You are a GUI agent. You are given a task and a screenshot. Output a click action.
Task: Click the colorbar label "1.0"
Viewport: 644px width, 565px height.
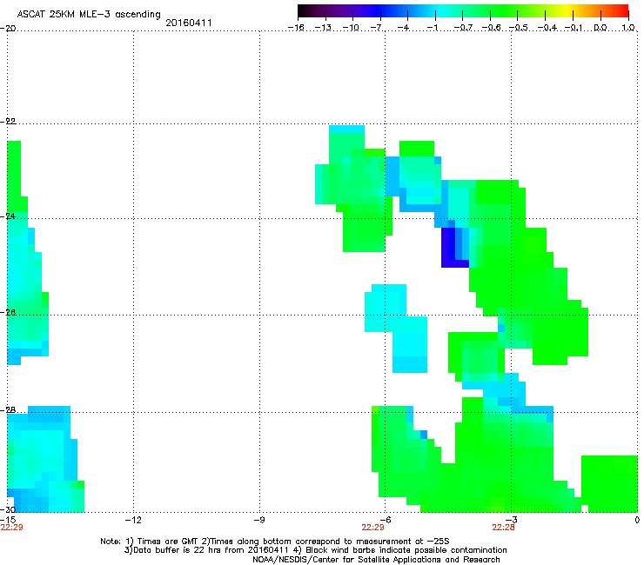(x=628, y=28)
